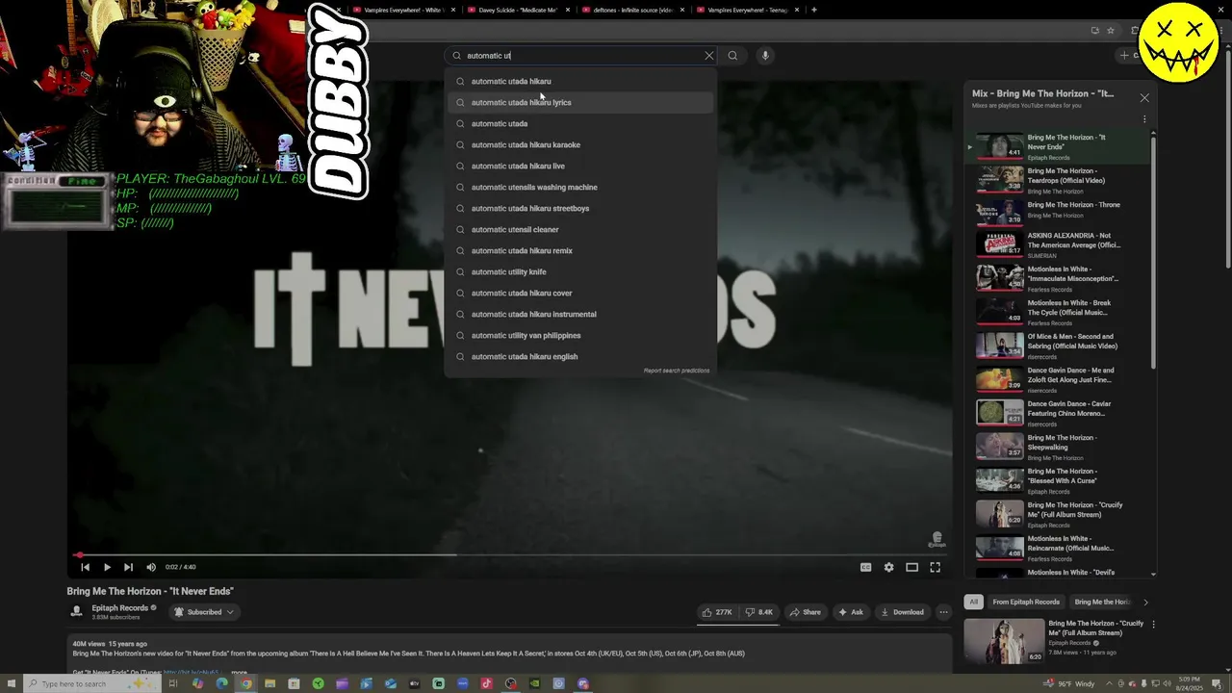Click Report search predictions link

pos(677,371)
